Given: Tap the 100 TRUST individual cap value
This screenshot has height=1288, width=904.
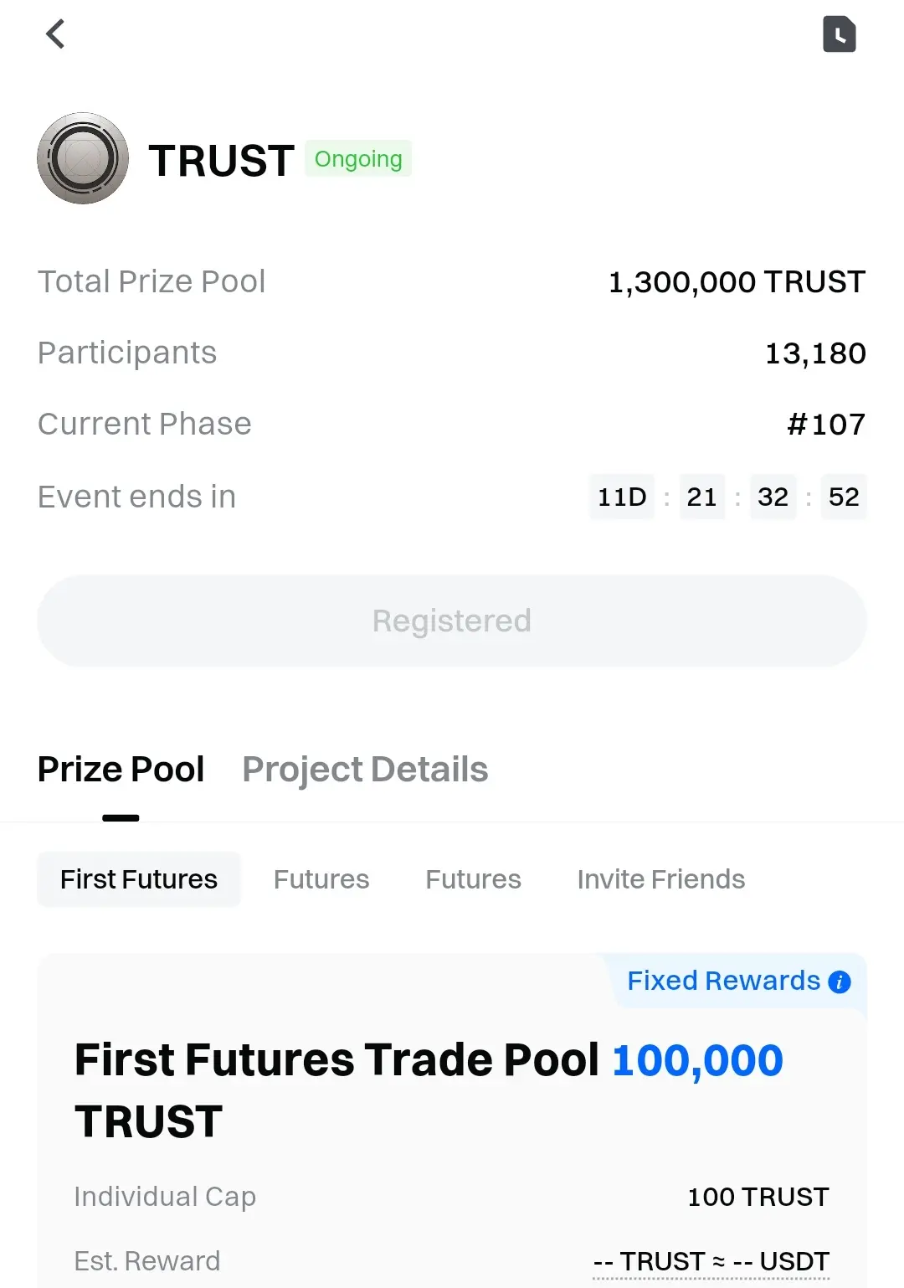Looking at the screenshot, I should [x=758, y=1197].
